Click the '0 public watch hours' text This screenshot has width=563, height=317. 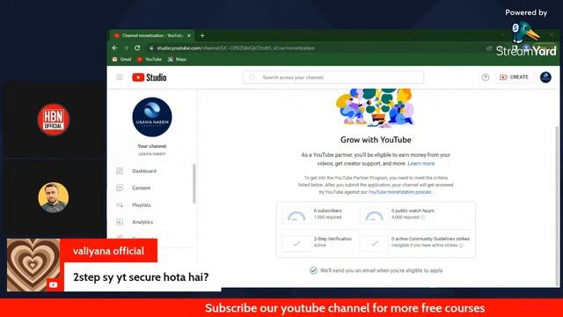click(x=413, y=210)
